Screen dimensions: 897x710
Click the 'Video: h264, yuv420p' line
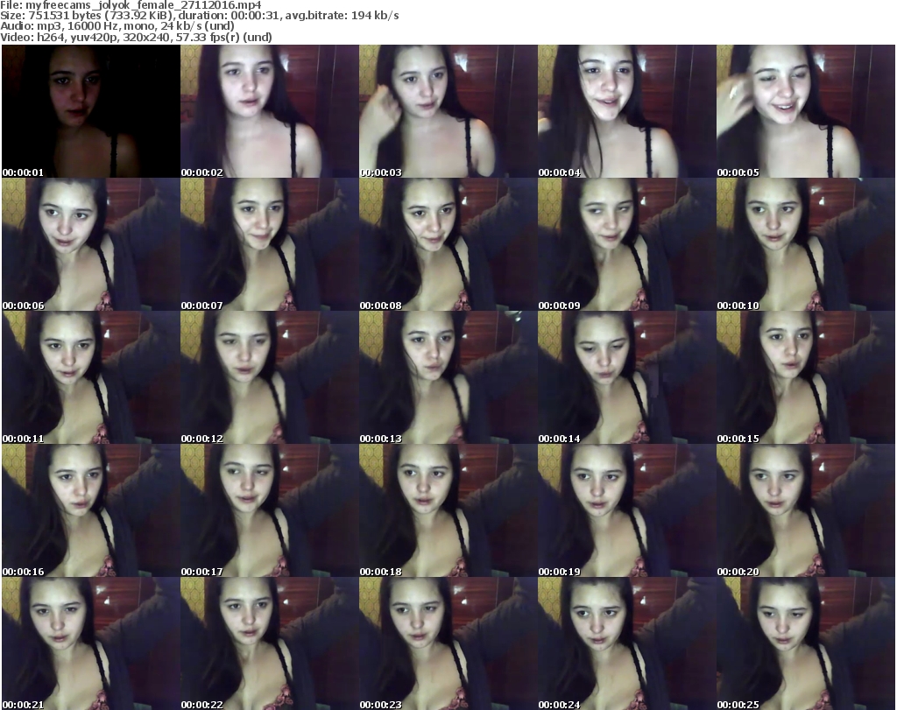136,37
